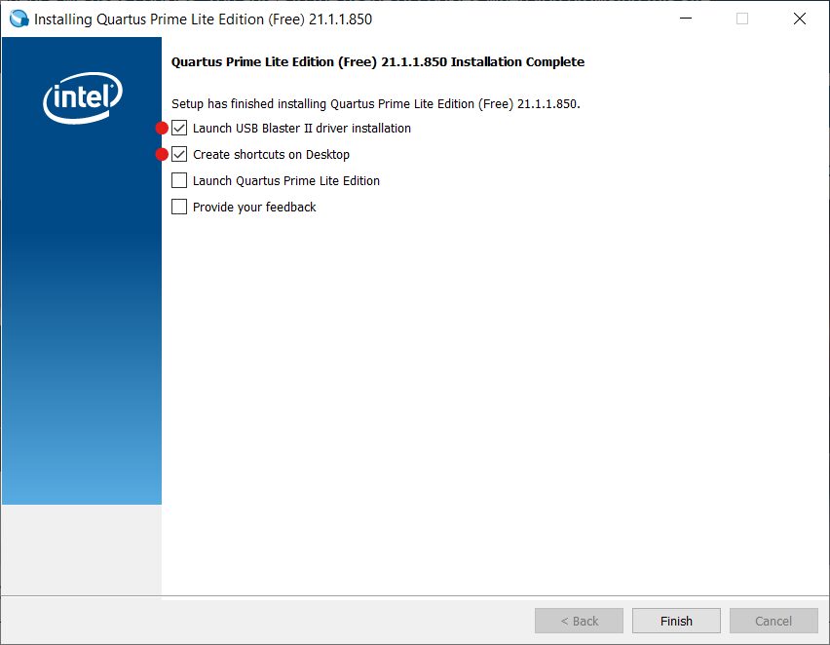Uncheck Launch USB Blaster II driver installation

coord(179,129)
